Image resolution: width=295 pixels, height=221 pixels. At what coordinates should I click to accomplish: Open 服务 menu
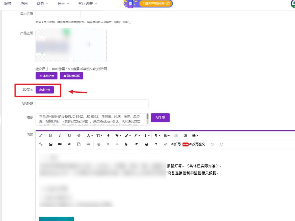pos(8,3)
